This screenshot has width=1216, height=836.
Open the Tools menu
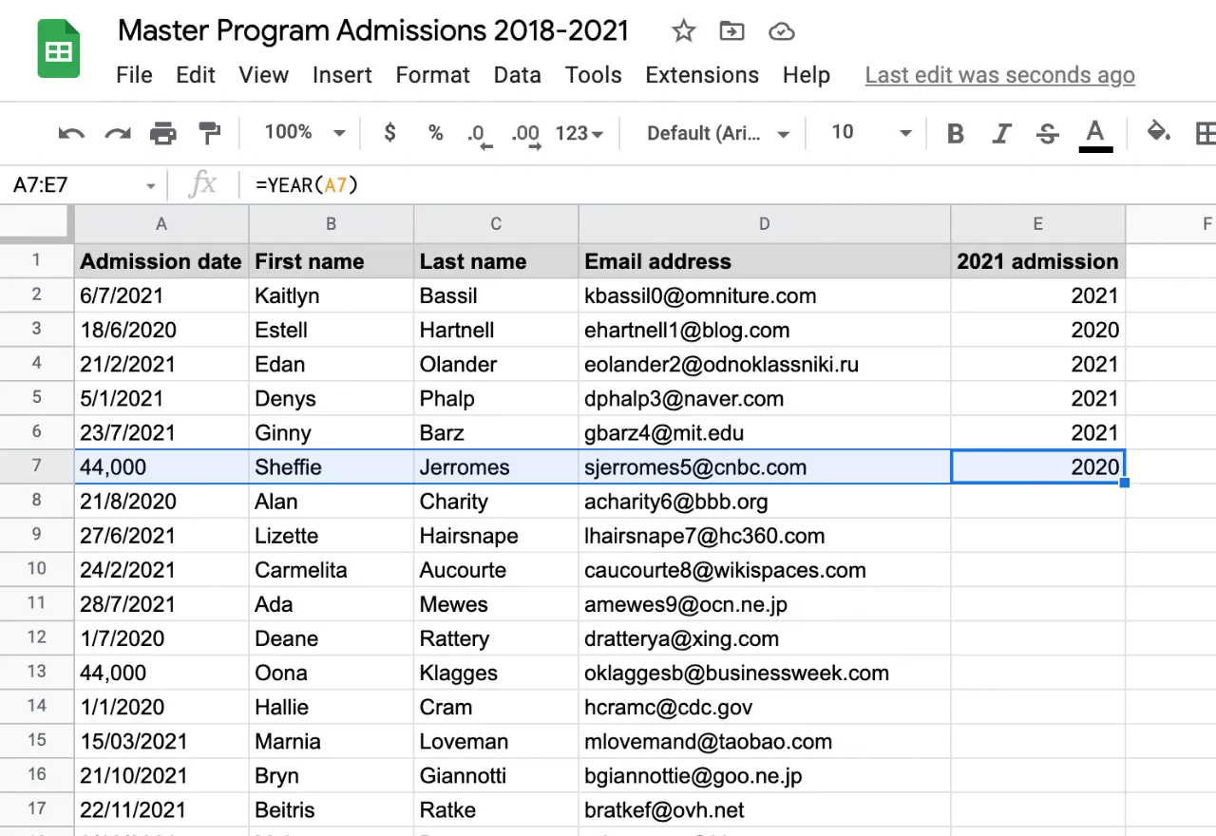click(594, 75)
